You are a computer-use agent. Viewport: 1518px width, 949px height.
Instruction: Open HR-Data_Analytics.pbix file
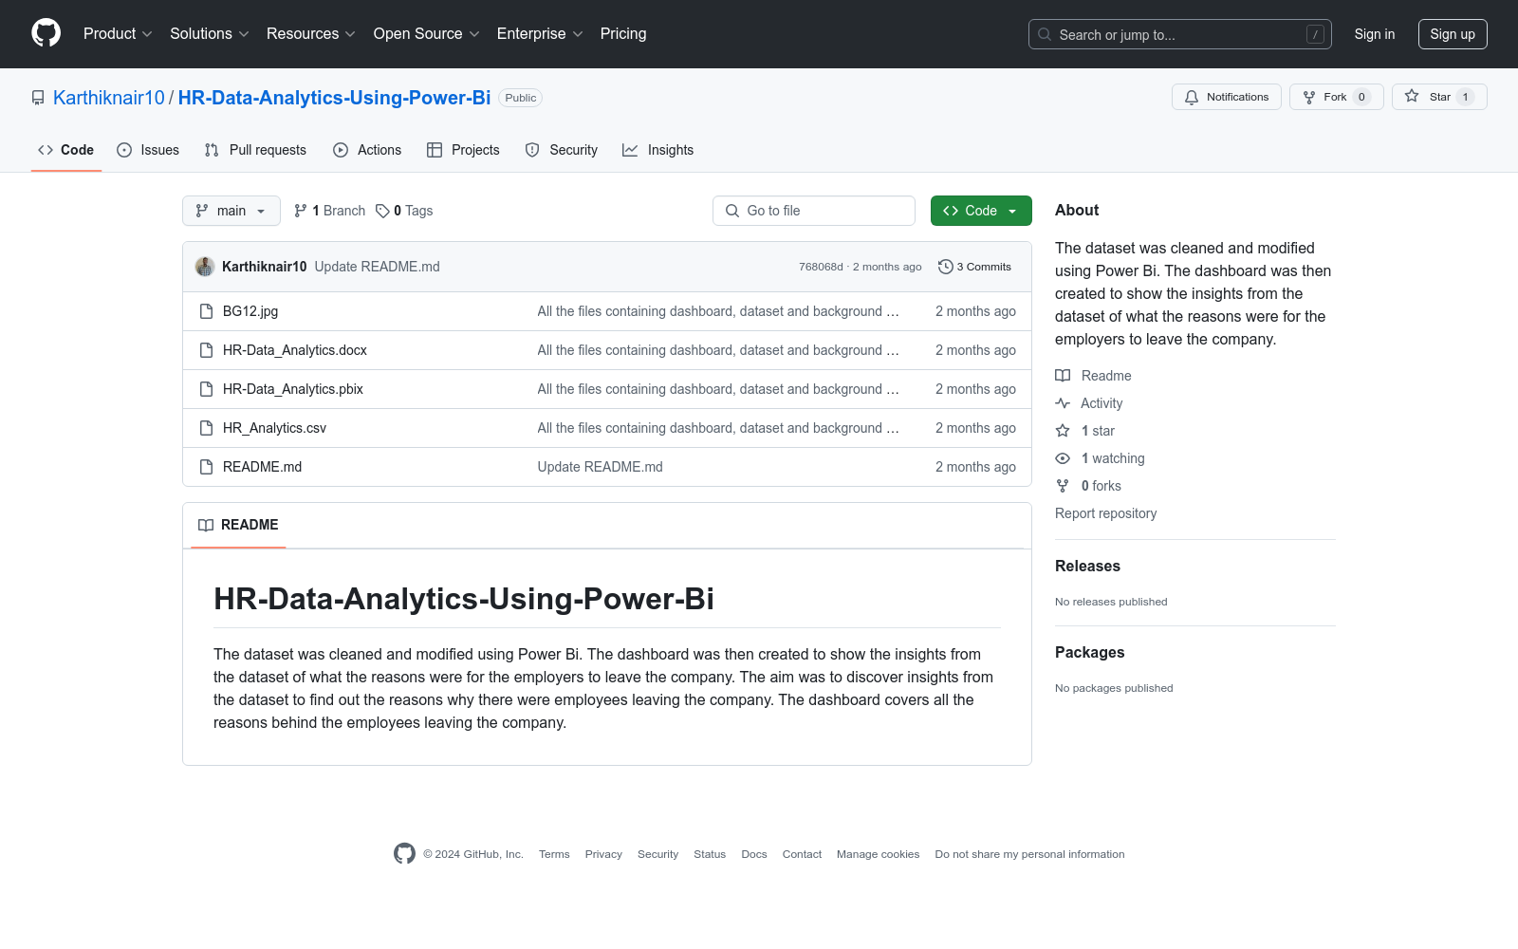coord(293,389)
